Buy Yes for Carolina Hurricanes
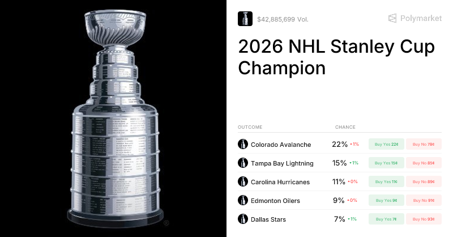 (x=386, y=182)
